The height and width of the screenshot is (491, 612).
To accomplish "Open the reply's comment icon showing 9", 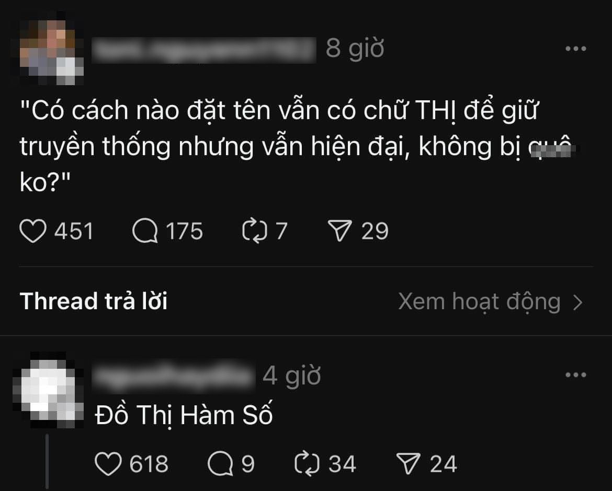I will click(220, 464).
